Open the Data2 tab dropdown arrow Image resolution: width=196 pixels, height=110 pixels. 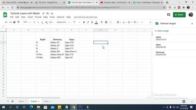pos(39,101)
